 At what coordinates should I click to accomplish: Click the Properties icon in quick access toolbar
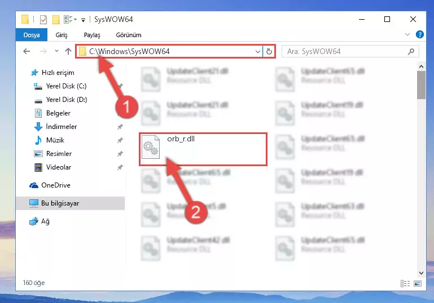[x=43, y=19]
